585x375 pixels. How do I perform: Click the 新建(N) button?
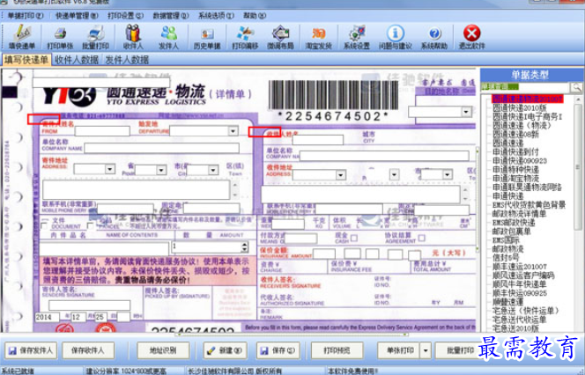pyautogui.click(x=225, y=350)
